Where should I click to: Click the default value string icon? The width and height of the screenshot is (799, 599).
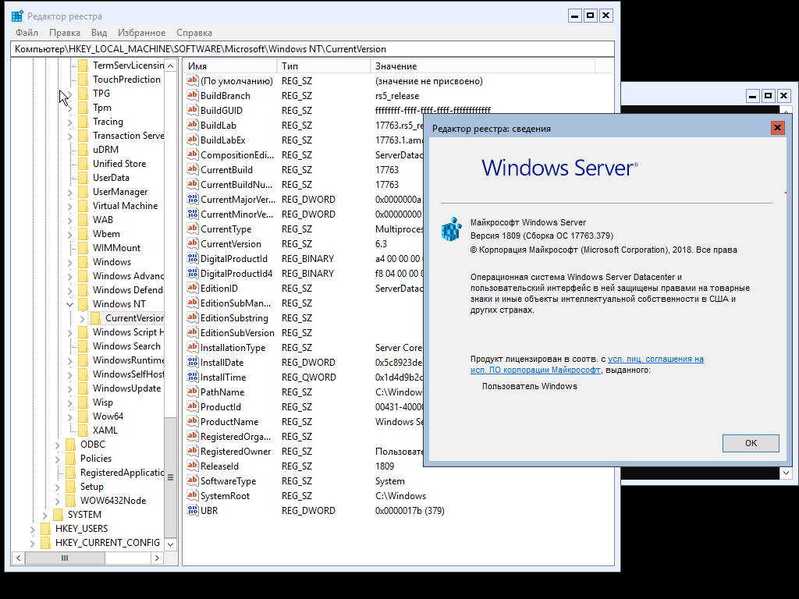[x=192, y=80]
